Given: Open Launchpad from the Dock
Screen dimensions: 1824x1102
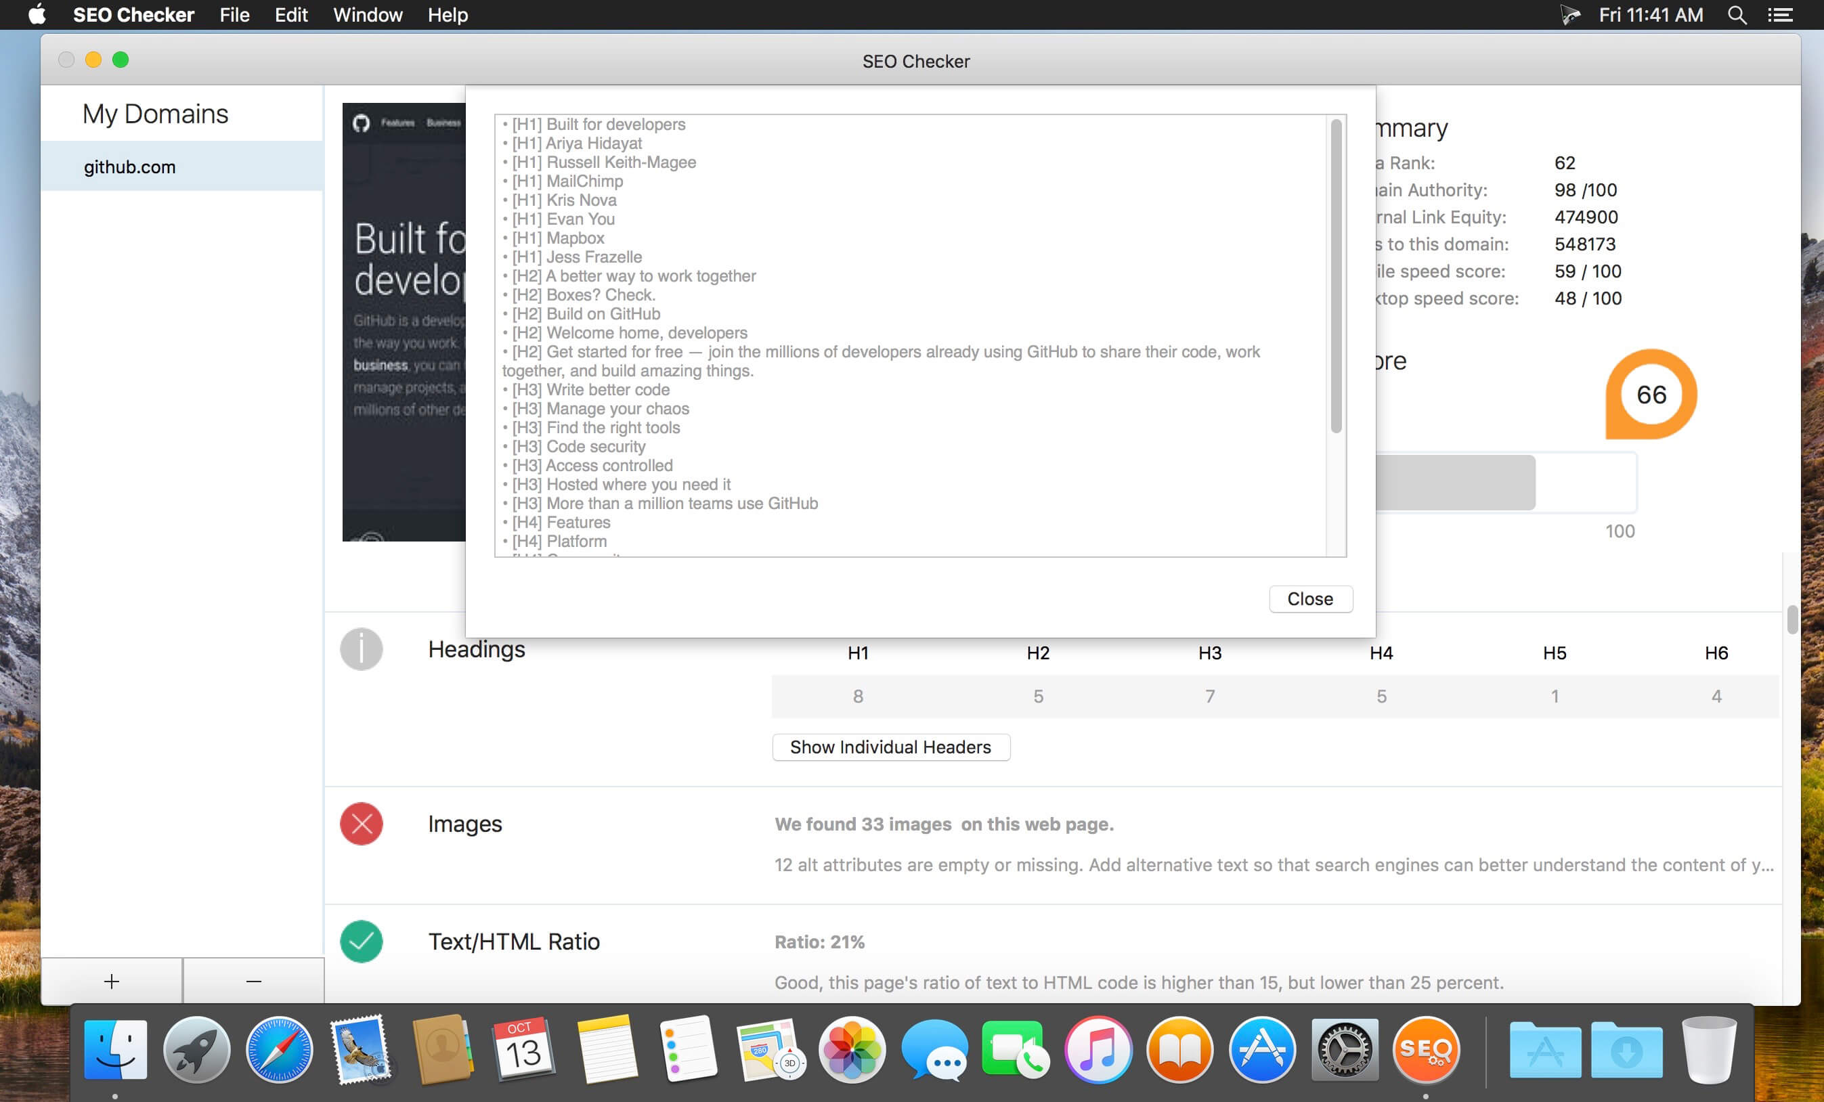Looking at the screenshot, I should click(197, 1049).
